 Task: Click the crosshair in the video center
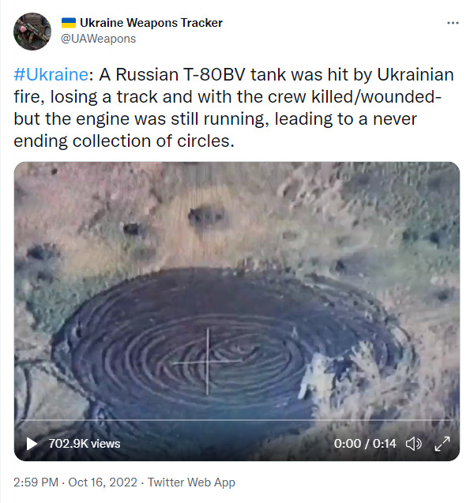pyautogui.click(x=208, y=362)
